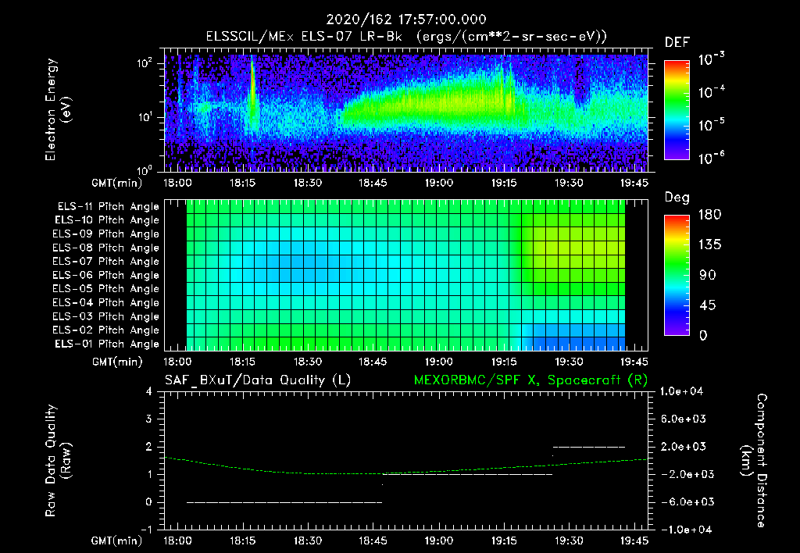Click the 10¹ tick on the electron energy axis

pos(145,117)
